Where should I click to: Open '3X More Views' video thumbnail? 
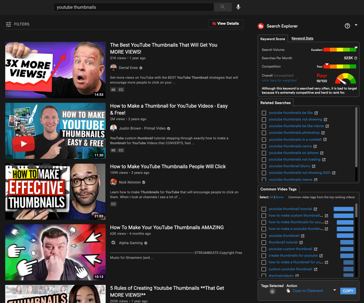[55, 70]
